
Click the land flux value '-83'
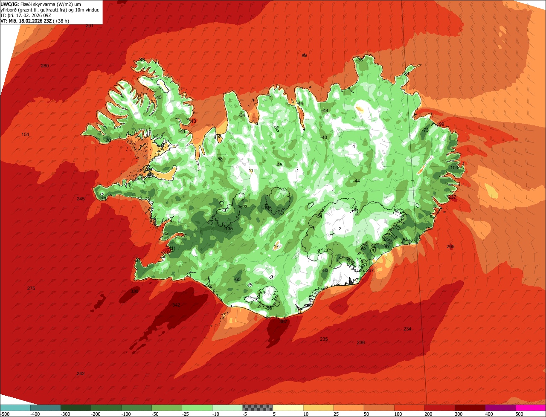click(325, 271)
